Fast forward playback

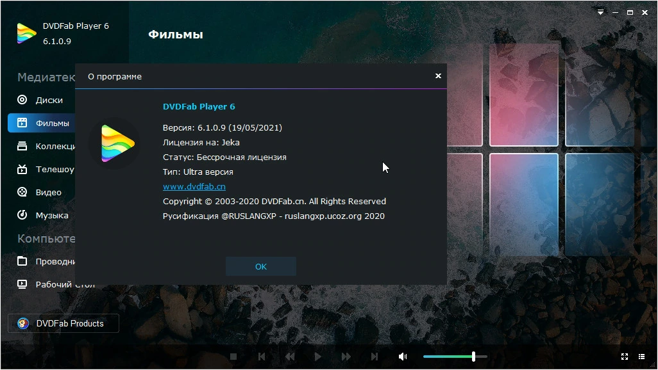346,357
